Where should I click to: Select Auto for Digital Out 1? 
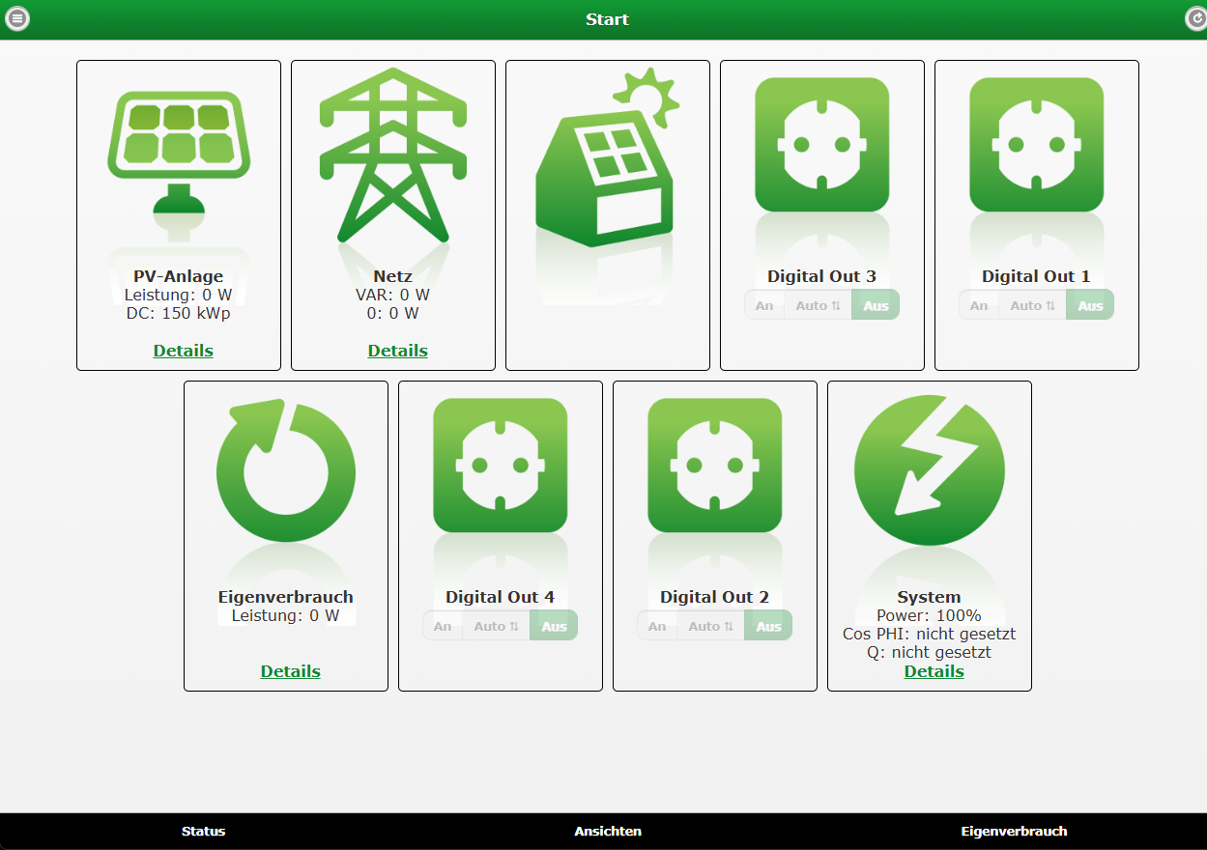1032,305
